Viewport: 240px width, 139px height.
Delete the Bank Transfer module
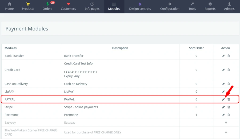tap(229, 56)
